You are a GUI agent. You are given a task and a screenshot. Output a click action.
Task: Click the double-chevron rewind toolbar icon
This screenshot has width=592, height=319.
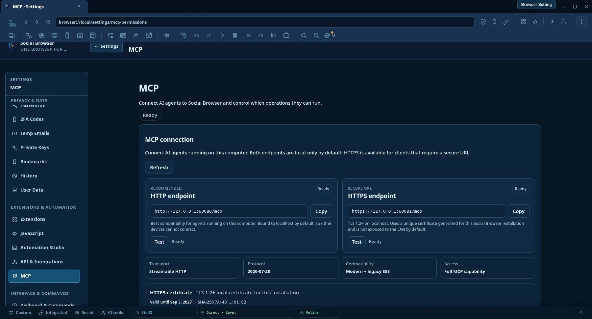pyautogui.click(x=196, y=35)
